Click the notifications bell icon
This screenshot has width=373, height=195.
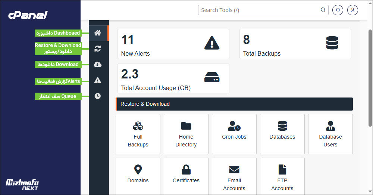[x=338, y=10]
